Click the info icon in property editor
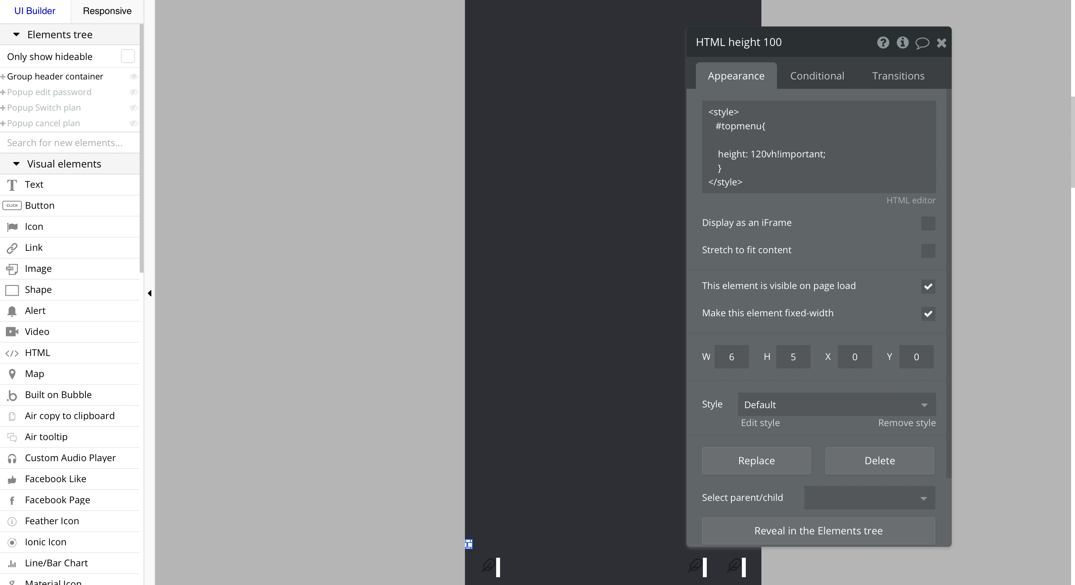The width and height of the screenshot is (1075, 585). coord(902,42)
